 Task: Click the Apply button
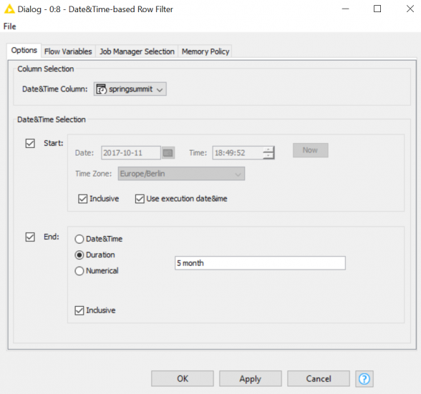[251, 379]
